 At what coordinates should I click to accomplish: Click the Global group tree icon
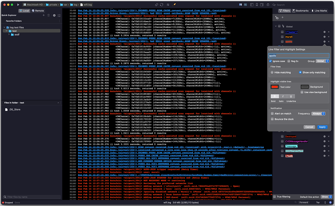pos(283,26)
